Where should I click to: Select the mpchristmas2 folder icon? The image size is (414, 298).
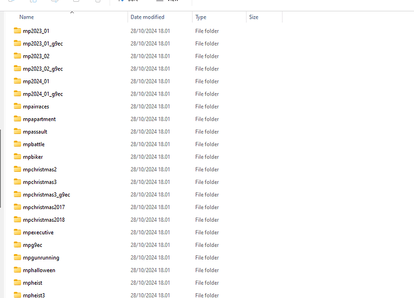tap(17, 169)
